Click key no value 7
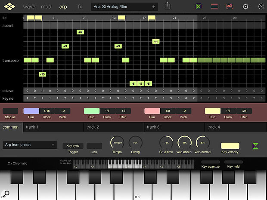Image resolution: width=267 pixels, height=200 pixels. tap(193, 98)
